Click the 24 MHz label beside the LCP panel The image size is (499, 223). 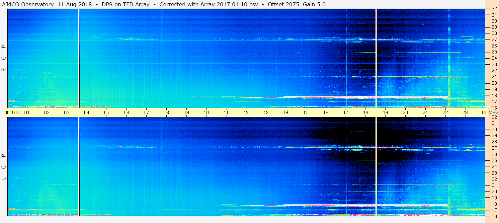tap(494, 167)
